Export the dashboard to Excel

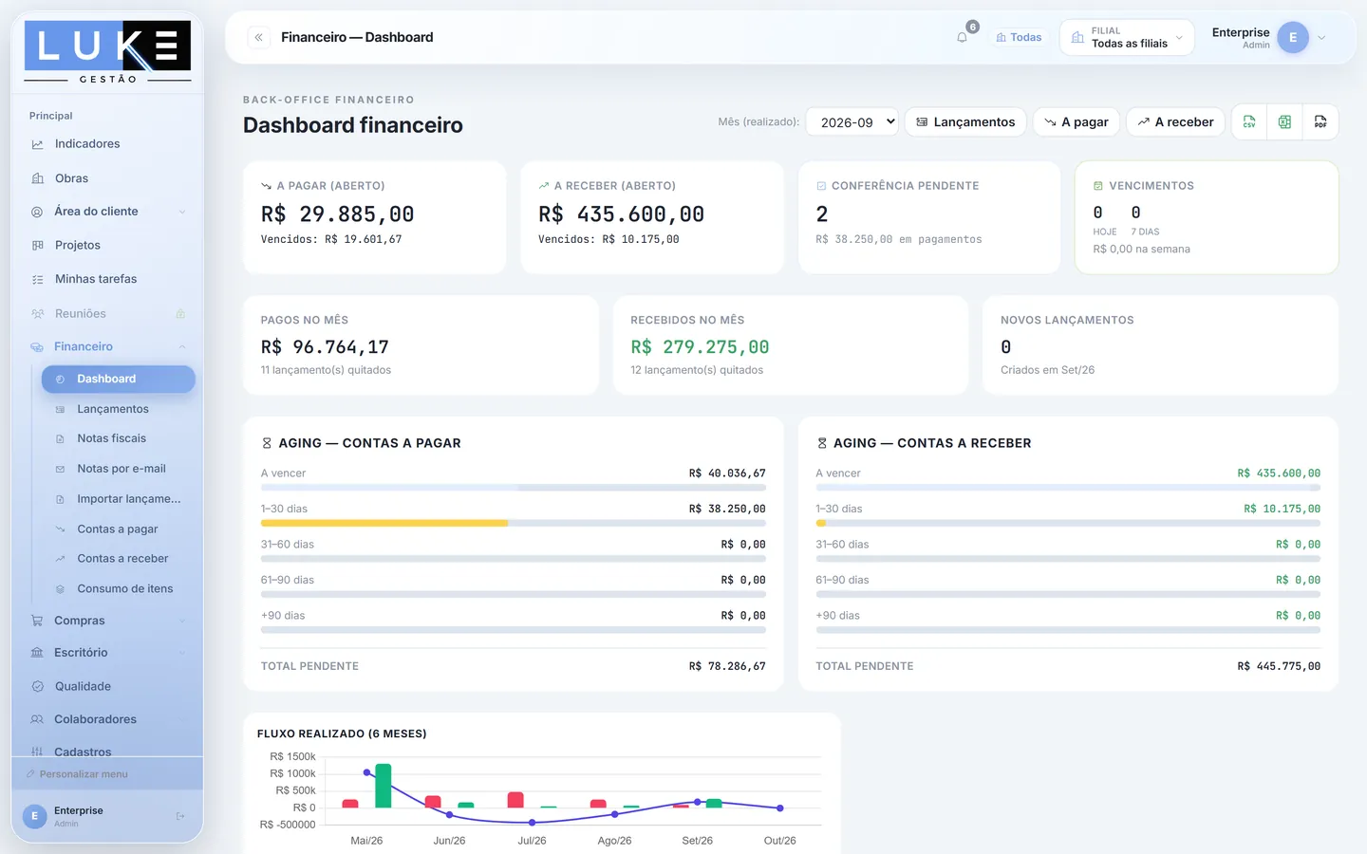(1284, 122)
